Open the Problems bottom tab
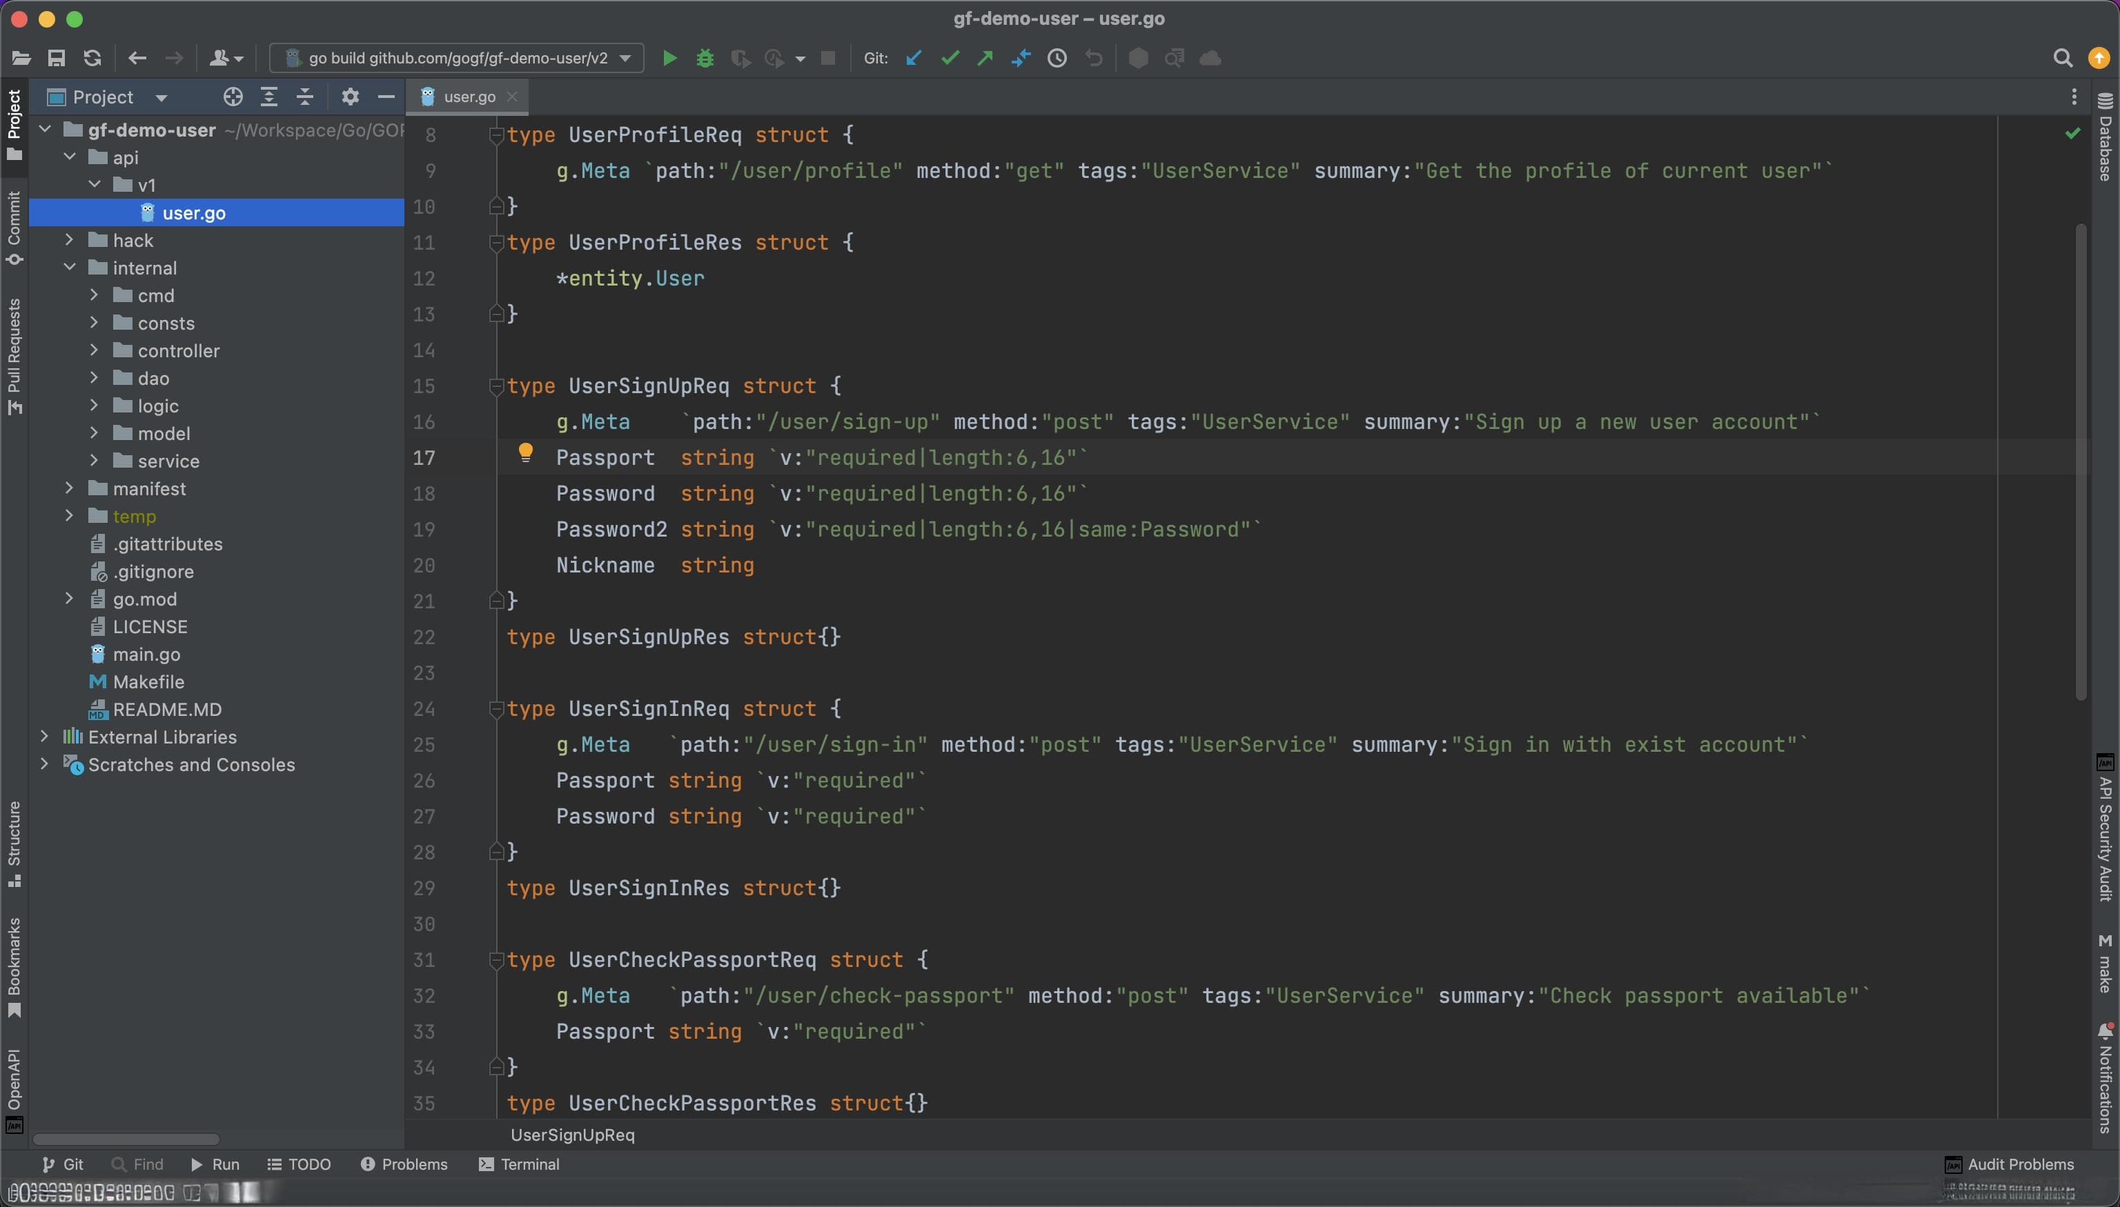This screenshot has width=2120, height=1207. click(x=404, y=1164)
